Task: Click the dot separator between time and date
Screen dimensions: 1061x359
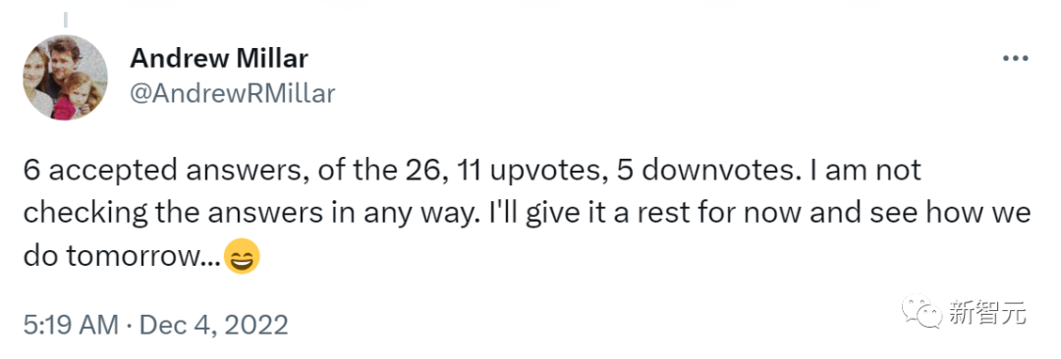Action: (131, 326)
